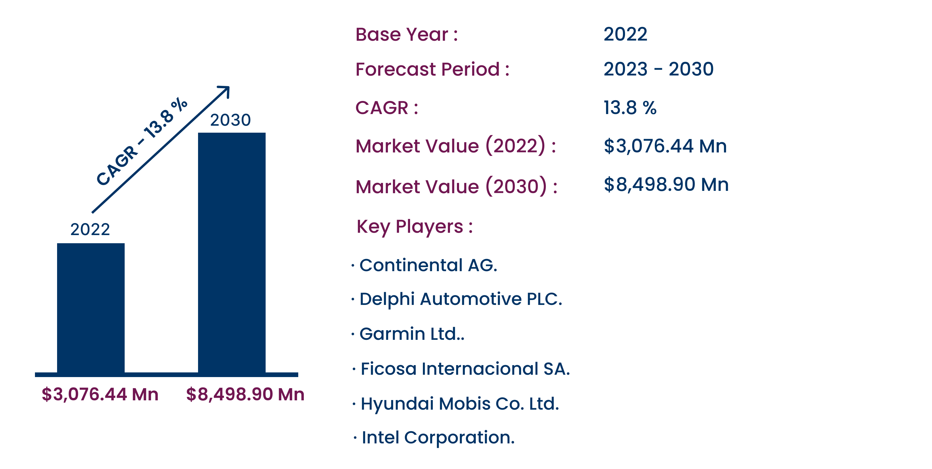
Task: Click the Market Value (2030) heading
Action: pos(456,186)
